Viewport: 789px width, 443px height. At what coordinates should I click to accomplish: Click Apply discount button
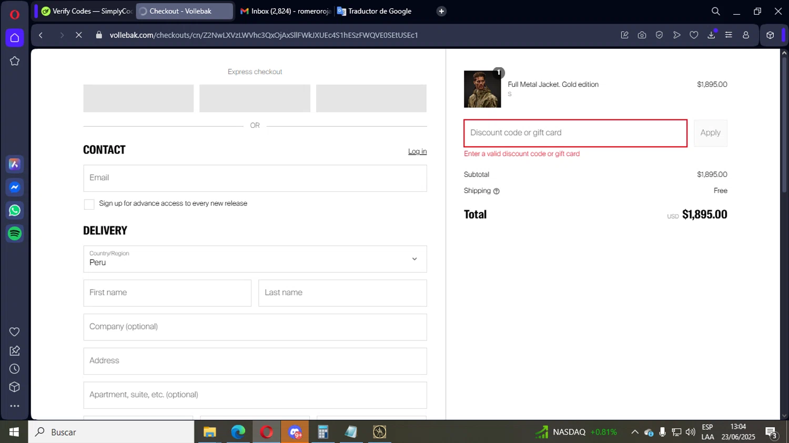710,133
